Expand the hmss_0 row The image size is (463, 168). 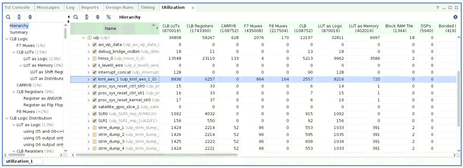click(x=88, y=58)
